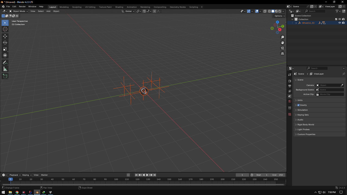This screenshot has height=195, width=347.
Task: Uncheck the Collection checkbox in outliner
Action: (x=336, y=19)
